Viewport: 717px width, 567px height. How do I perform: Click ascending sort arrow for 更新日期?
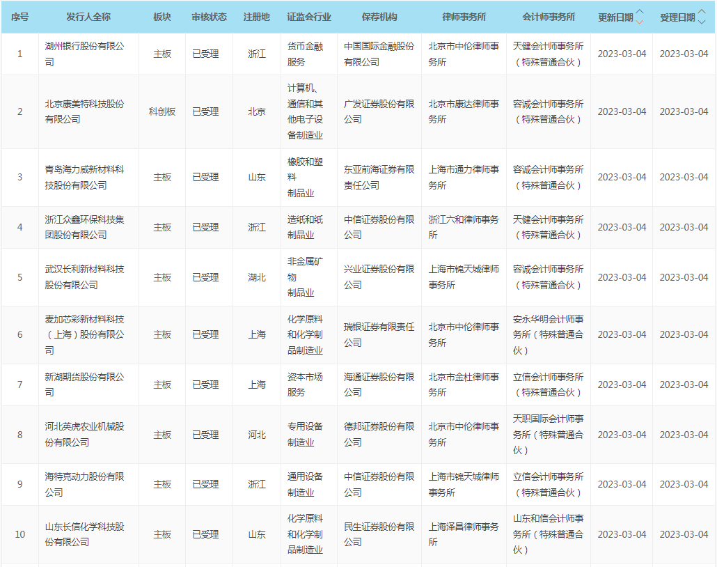pyautogui.click(x=640, y=13)
